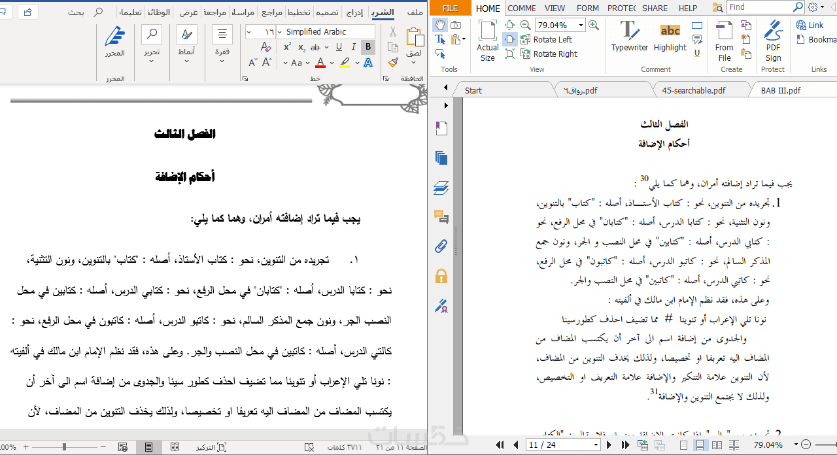Go to the previous PDF page
The image size is (837, 455).
(x=515, y=445)
